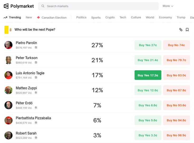Image resolution: width=194 pixels, height=143 pixels.
Task: Select the Sports category
Action: [96, 17]
